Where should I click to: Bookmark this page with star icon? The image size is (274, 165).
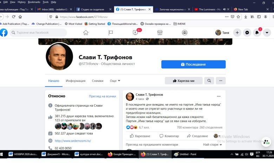coord(238,17)
